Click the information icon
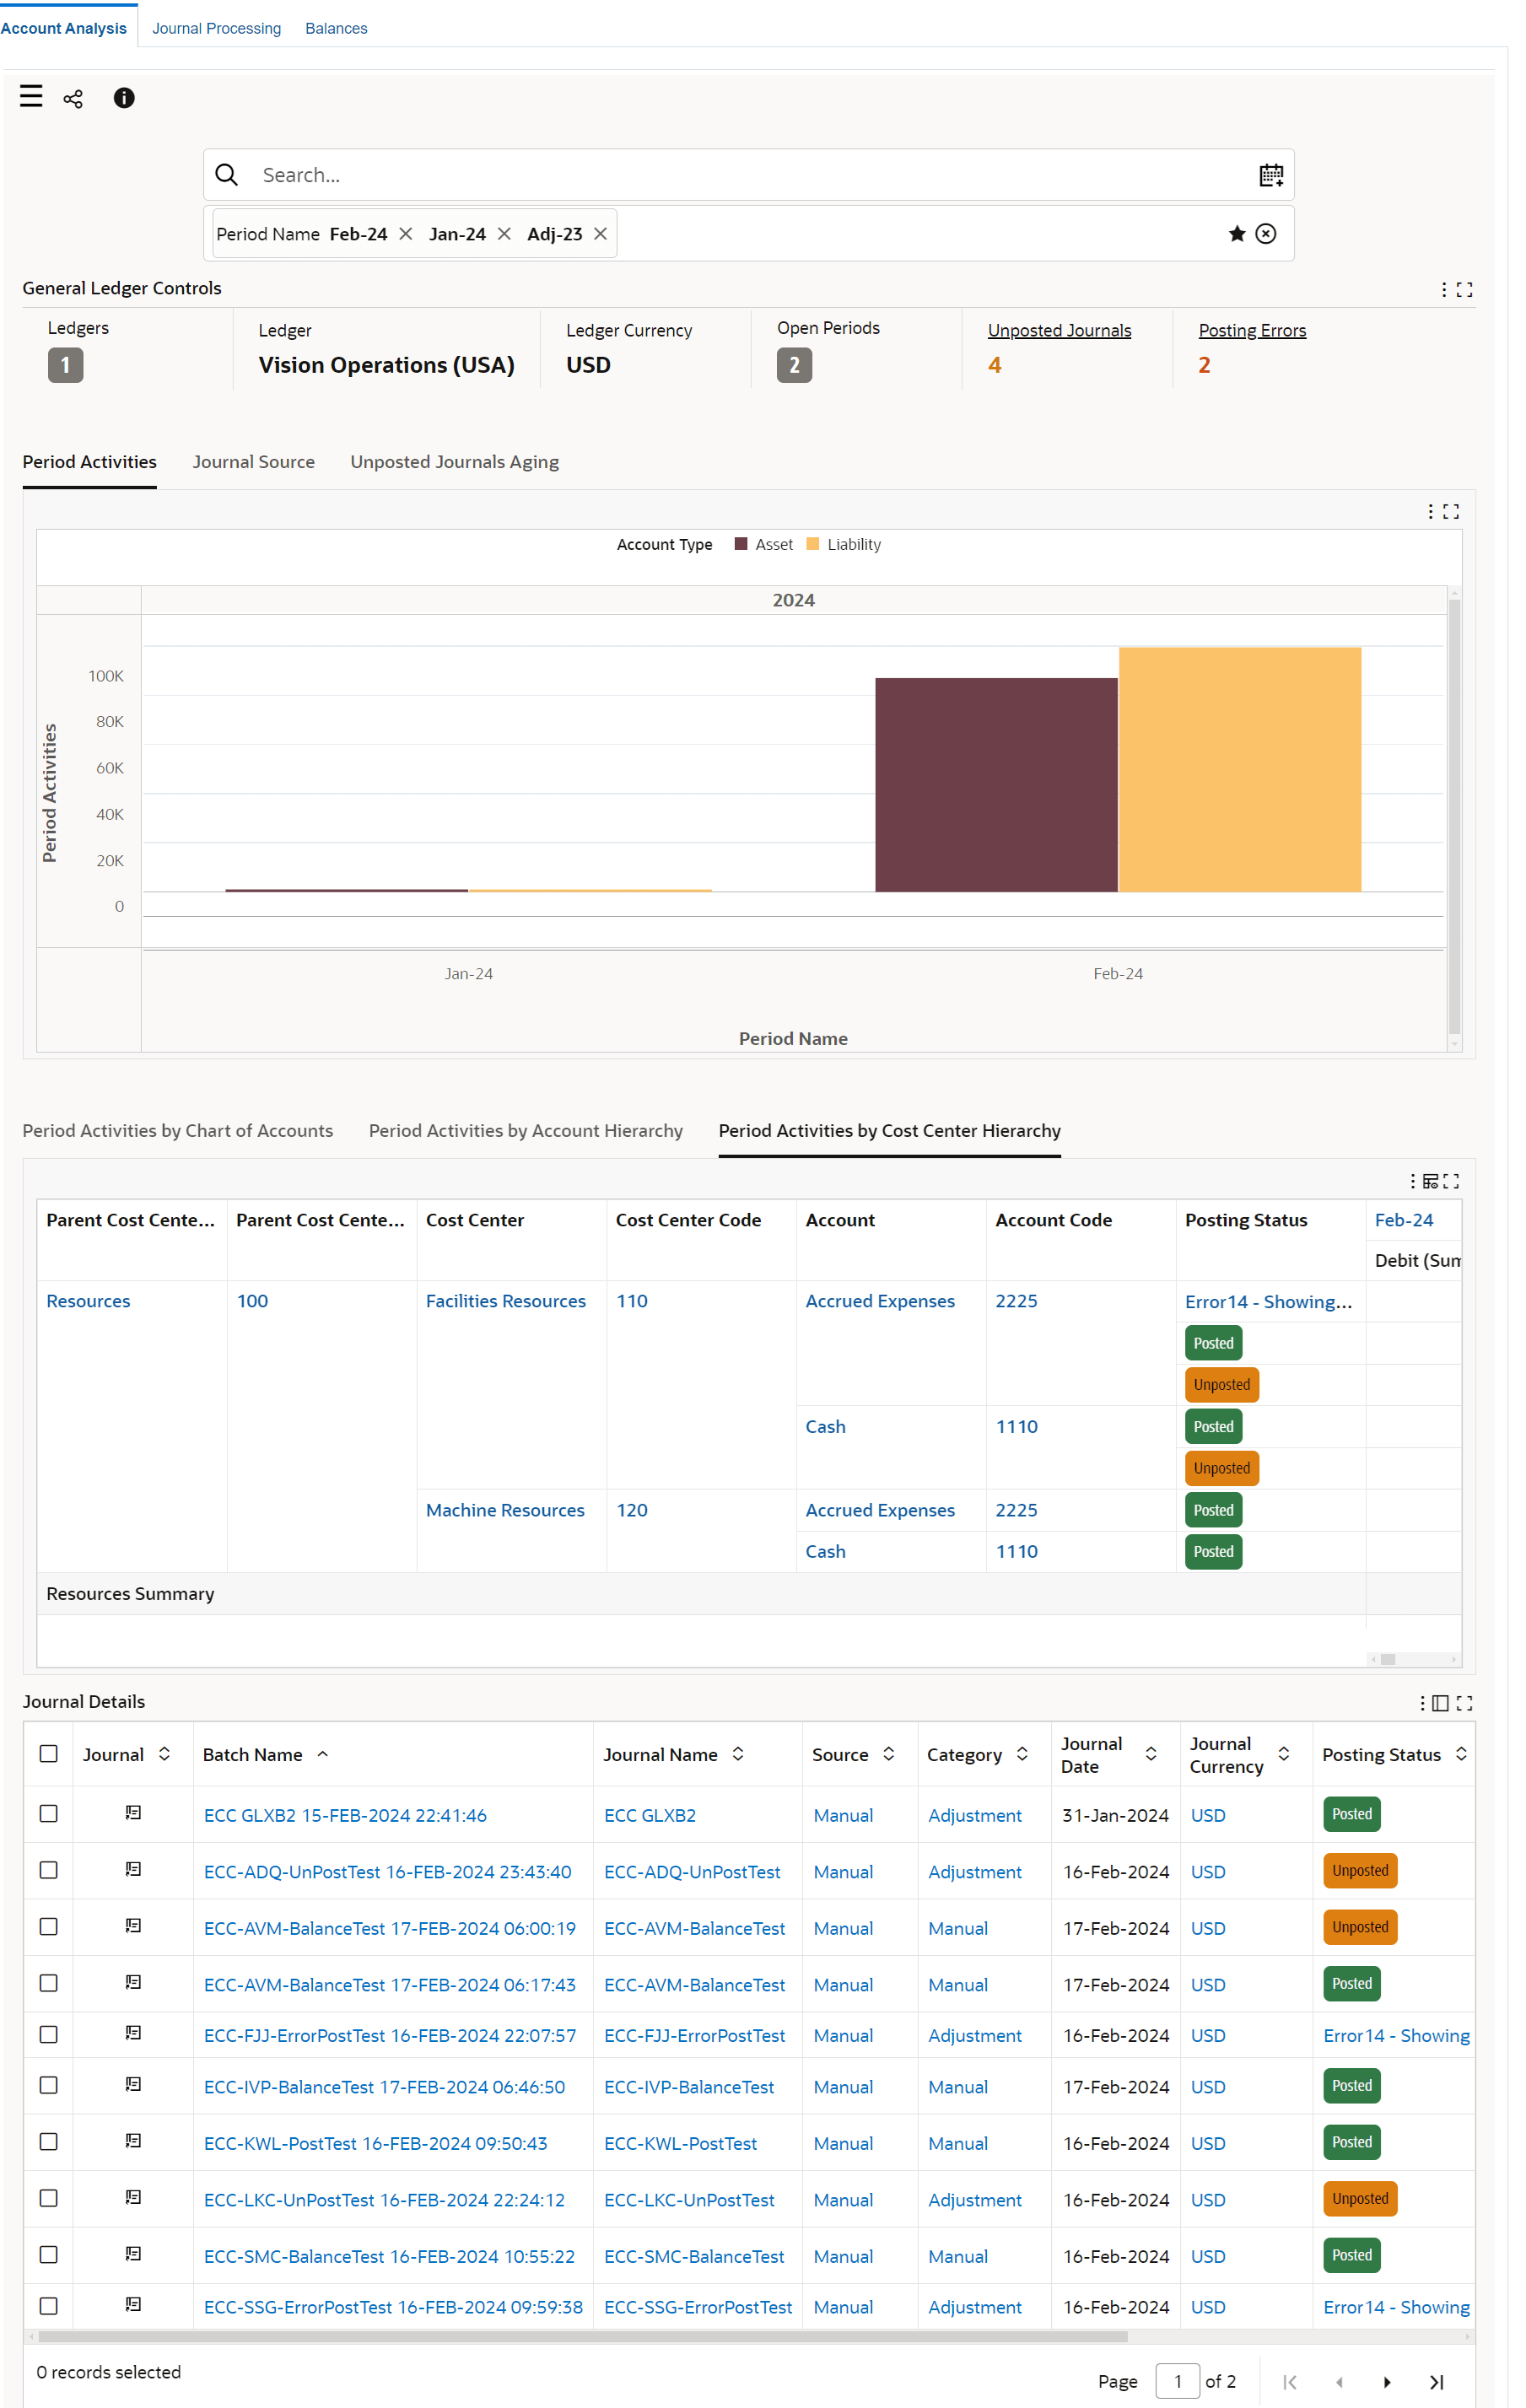Viewport: 1526px width, 2408px height. click(x=124, y=98)
